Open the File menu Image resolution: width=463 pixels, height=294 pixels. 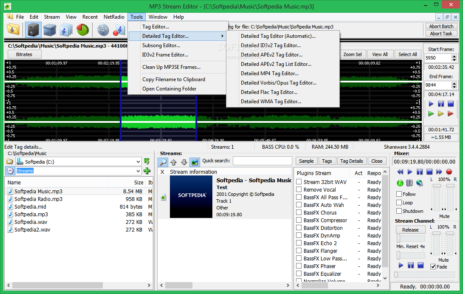coord(20,17)
